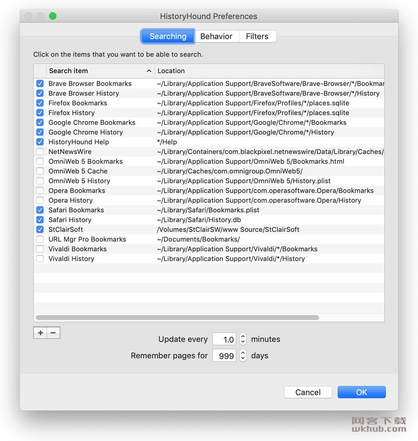Uncheck Safari Bookmarks checkbox
418x441 pixels.
click(40, 210)
